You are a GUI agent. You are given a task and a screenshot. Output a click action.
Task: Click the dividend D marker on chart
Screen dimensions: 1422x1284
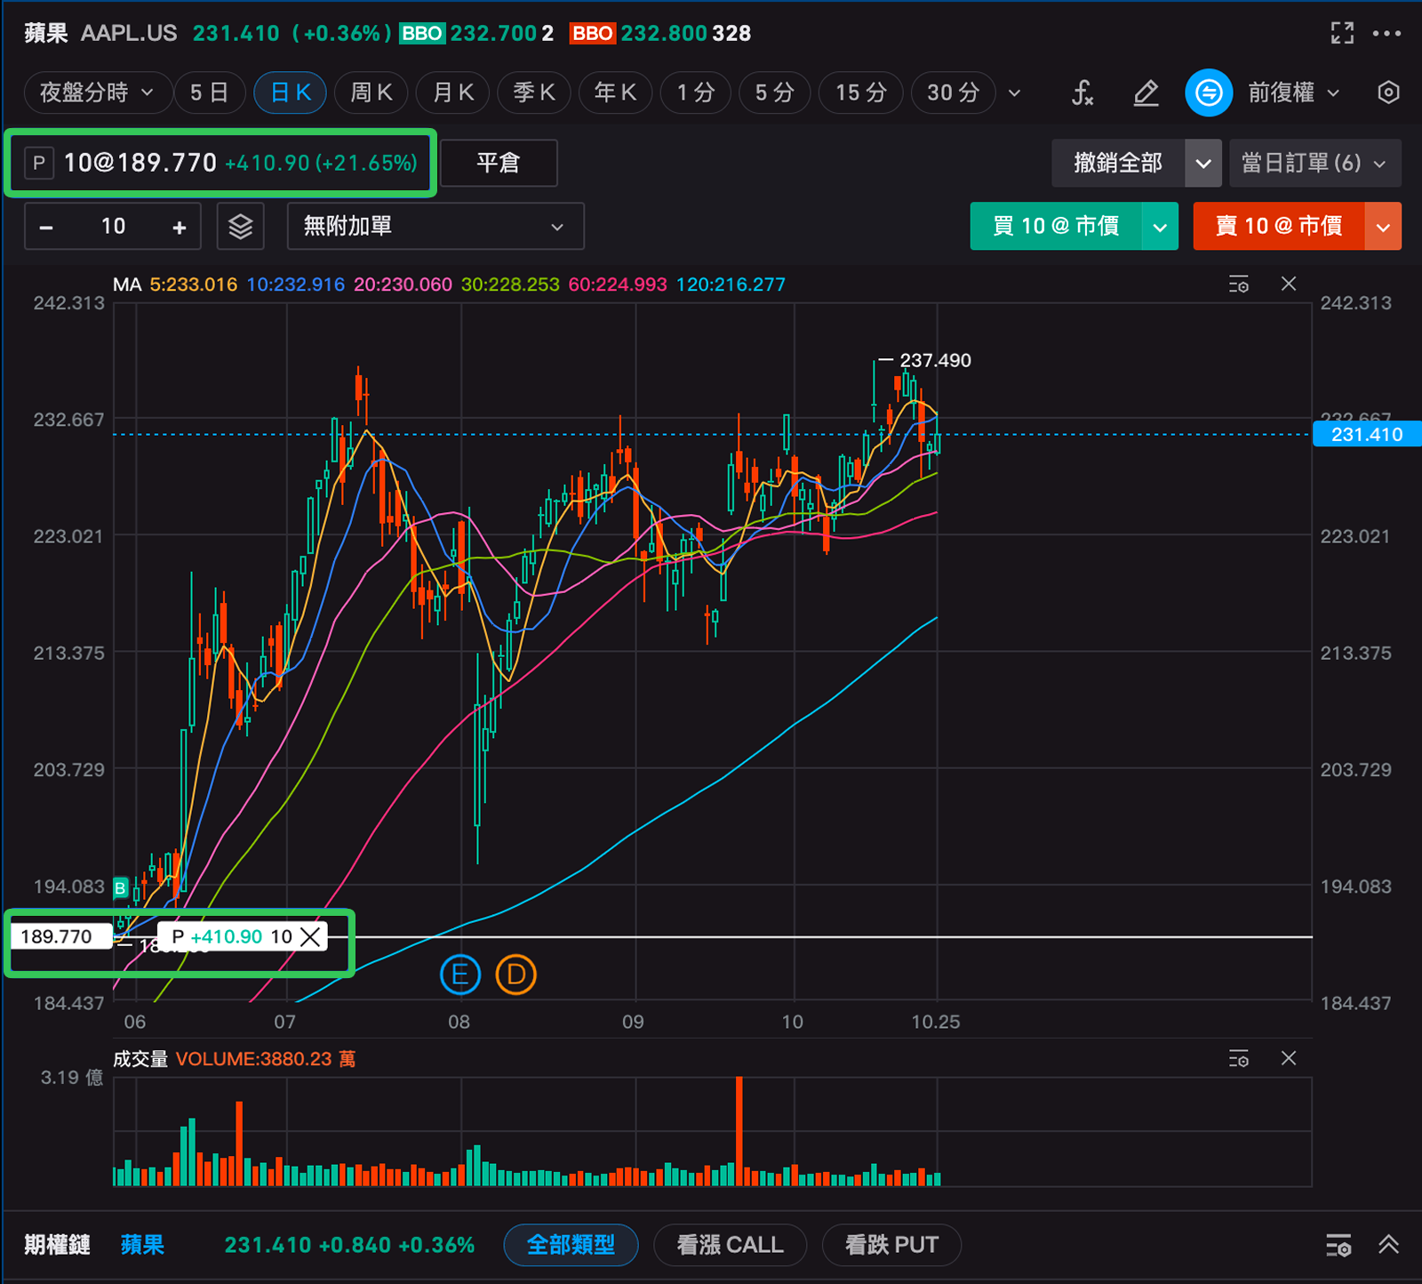pyautogui.click(x=515, y=975)
